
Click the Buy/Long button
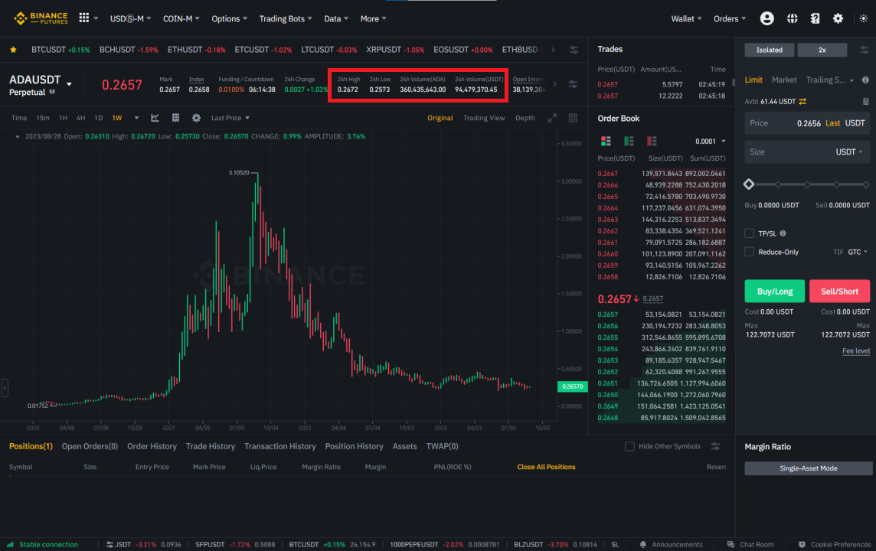[x=774, y=291]
